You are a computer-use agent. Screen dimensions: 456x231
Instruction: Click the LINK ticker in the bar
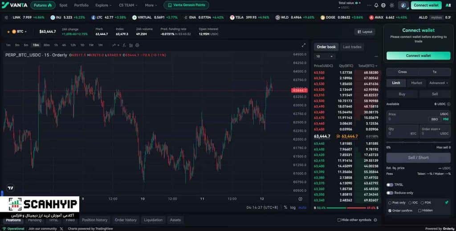click(28, 17)
